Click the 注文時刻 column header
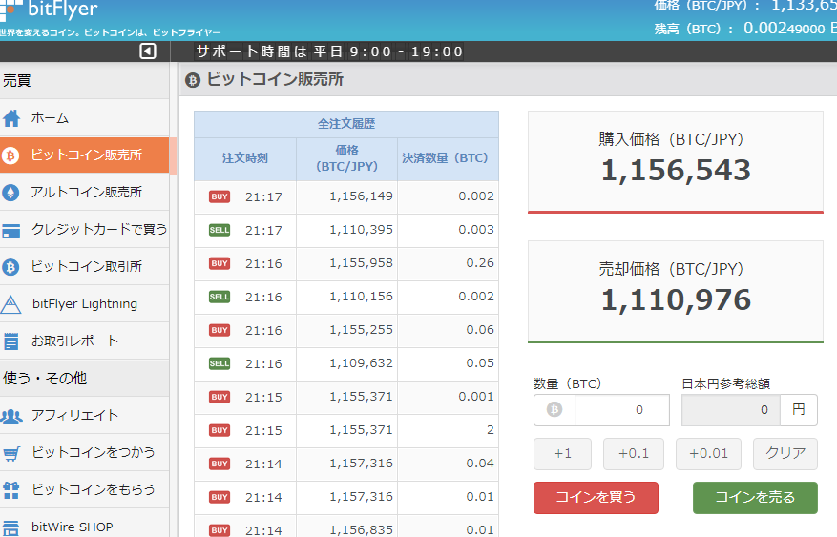The image size is (837, 537). pos(245,159)
